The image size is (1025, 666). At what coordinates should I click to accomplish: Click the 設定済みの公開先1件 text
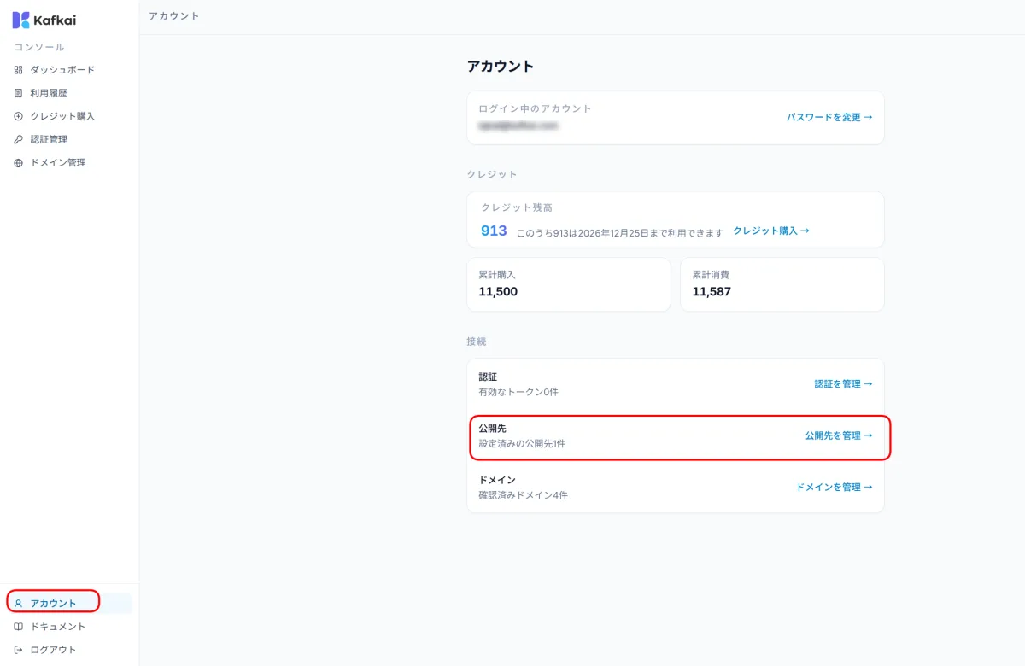tap(522, 444)
